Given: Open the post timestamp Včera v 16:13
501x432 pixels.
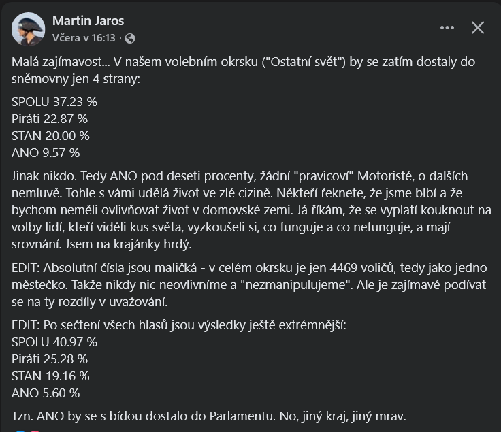Looking at the screenshot, I should 84,38.
